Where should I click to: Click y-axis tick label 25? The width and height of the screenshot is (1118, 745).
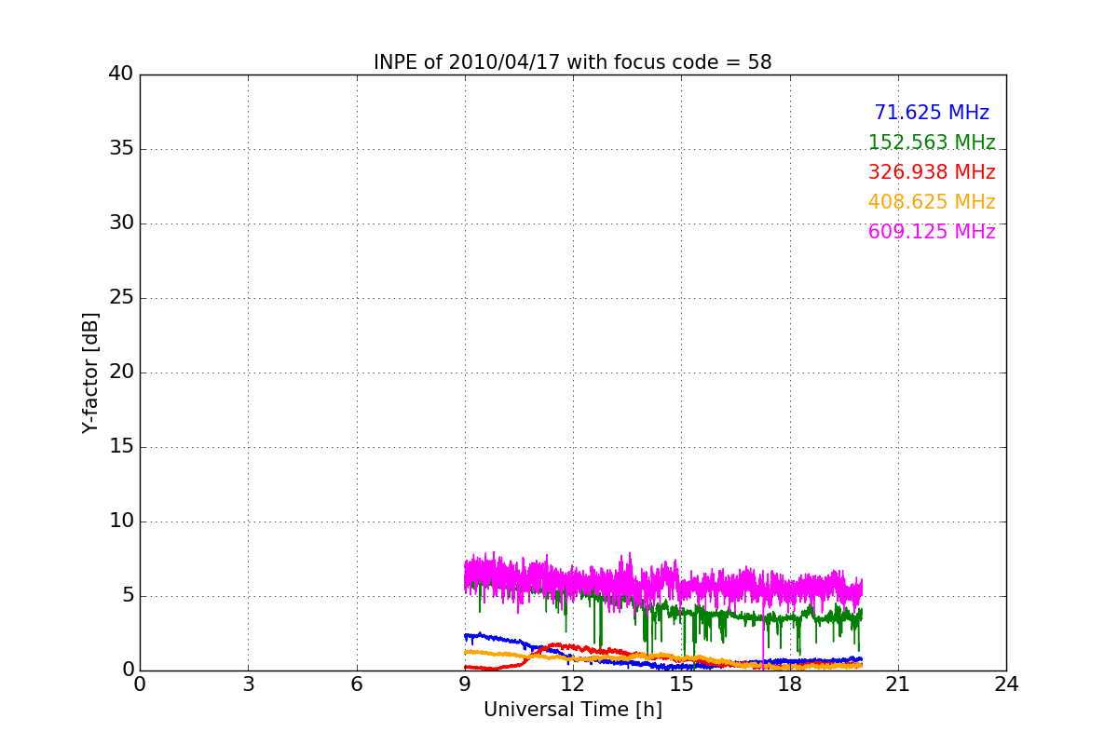click(x=121, y=298)
